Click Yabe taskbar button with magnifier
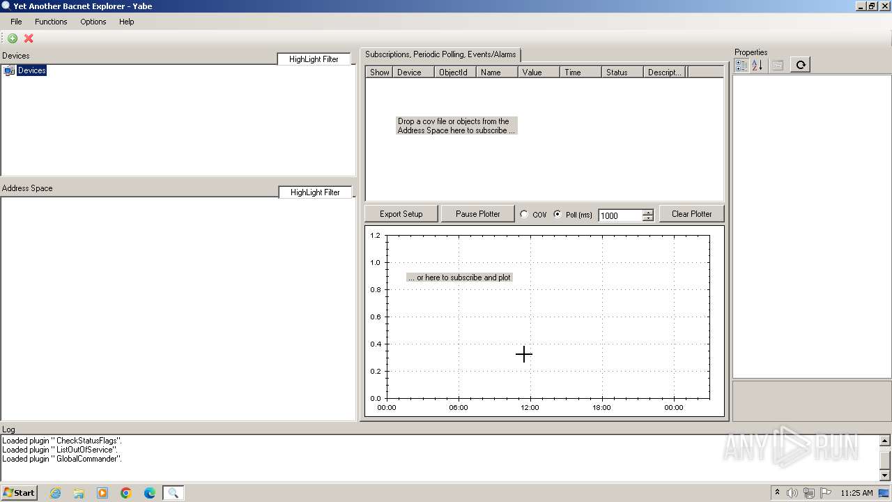Image resolution: width=892 pixels, height=502 pixels. tap(174, 493)
